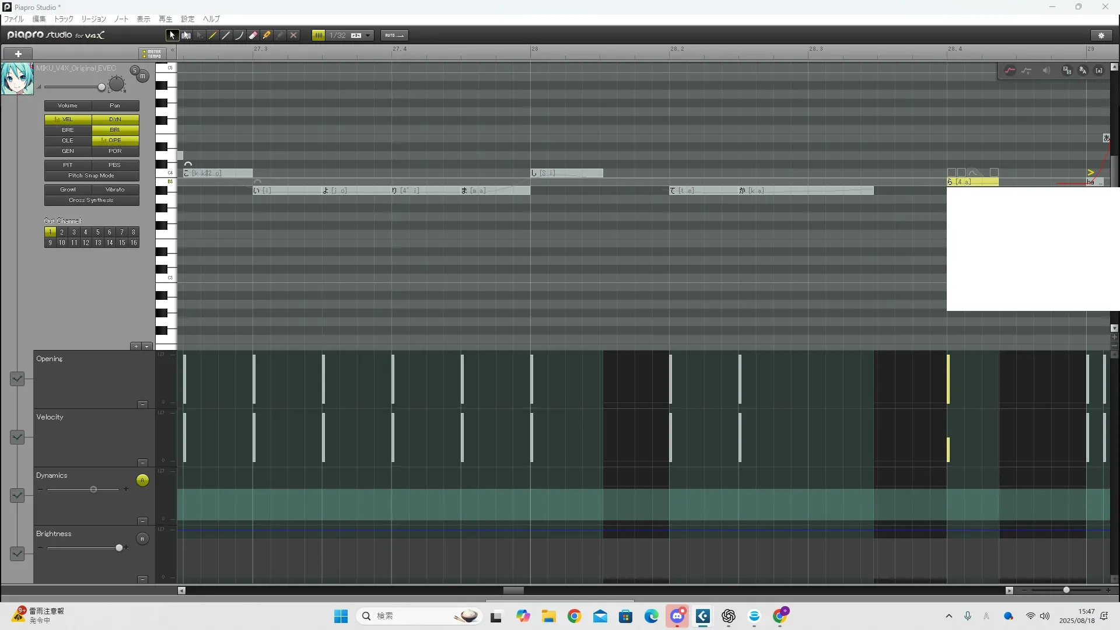
Task: Click the track volume slider knob
Action: coord(101,87)
